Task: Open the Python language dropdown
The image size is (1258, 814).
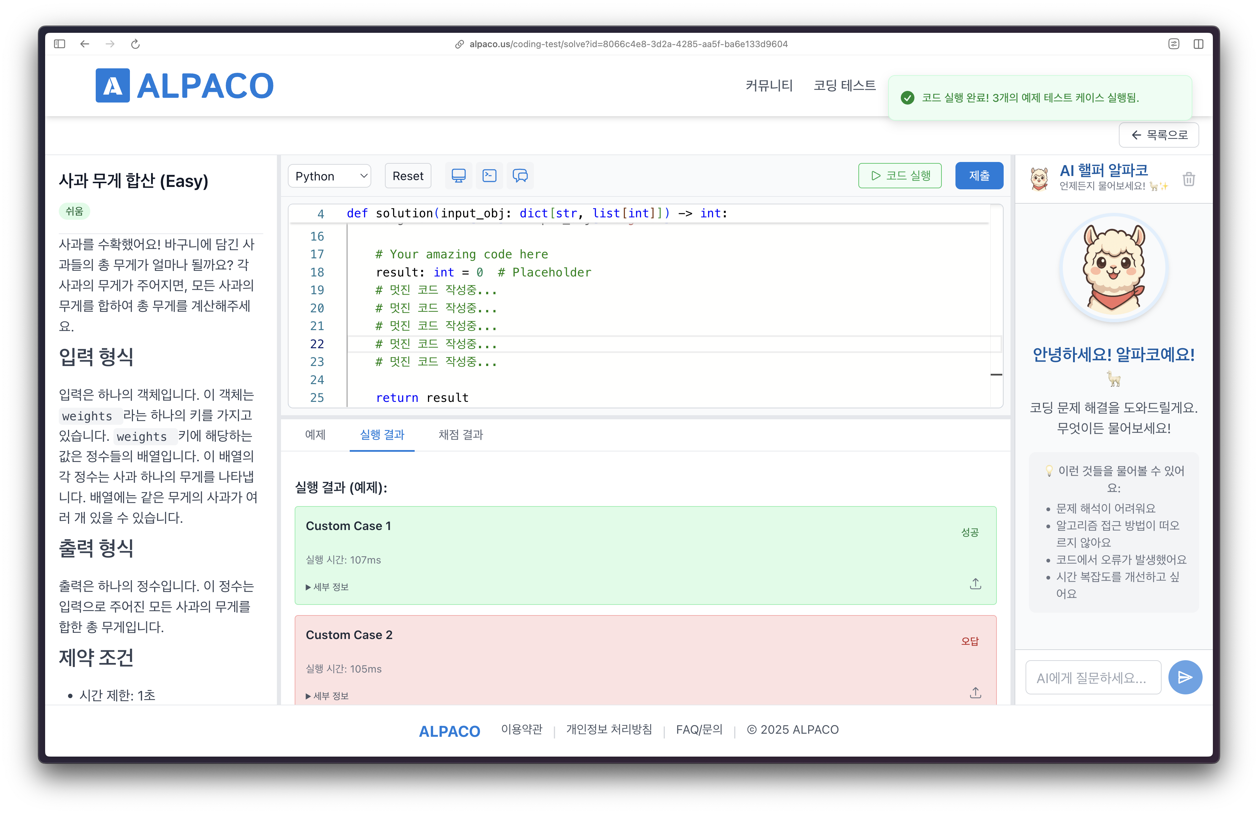Action: [x=329, y=176]
